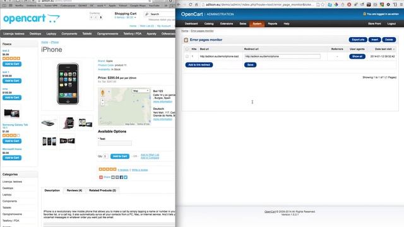Viewport: 404px width, 227px height.
Task: Open Desktops in storefront category bar
Action: pyautogui.click(x=35, y=33)
